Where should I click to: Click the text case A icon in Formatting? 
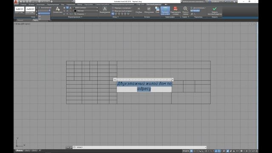pos(71,8)
